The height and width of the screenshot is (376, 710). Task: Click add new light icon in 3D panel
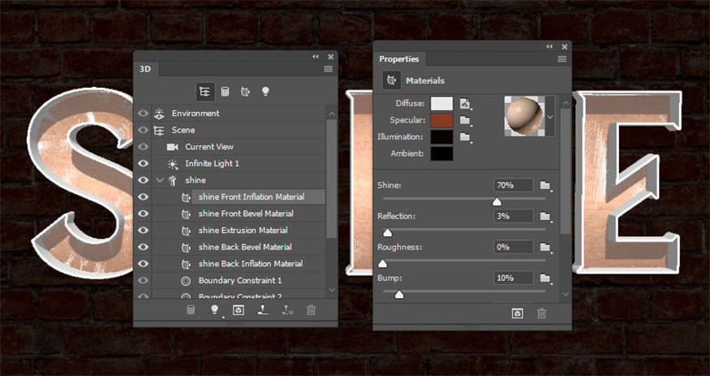coord(215,309)
